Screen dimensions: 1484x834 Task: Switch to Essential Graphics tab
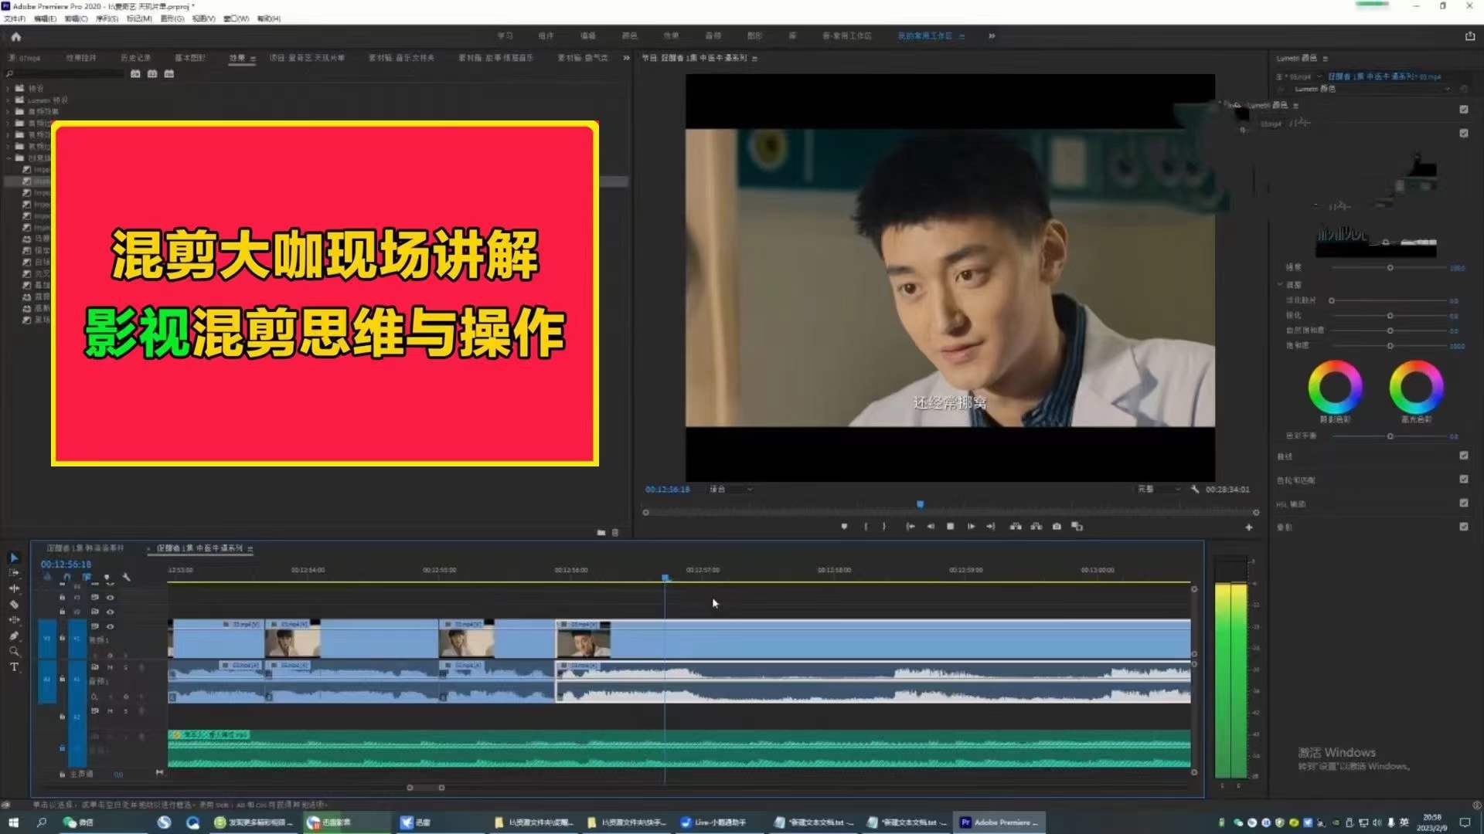coord(189,58)
